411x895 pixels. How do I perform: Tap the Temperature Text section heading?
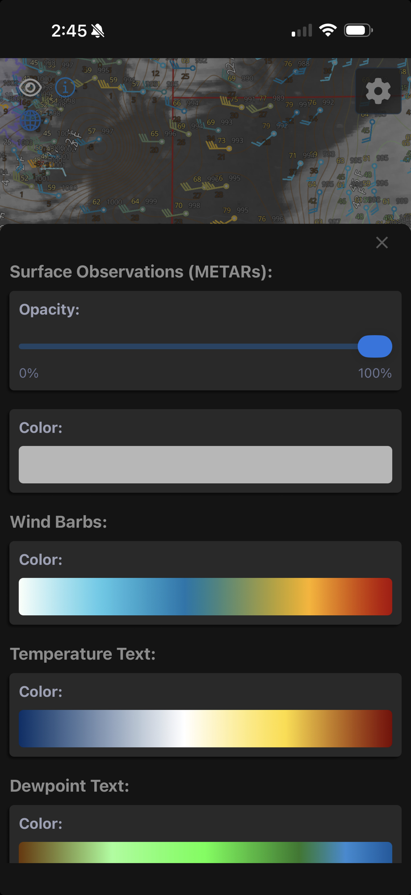83,654
